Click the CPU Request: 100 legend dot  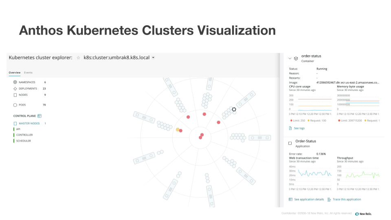(x=308, y=121)
